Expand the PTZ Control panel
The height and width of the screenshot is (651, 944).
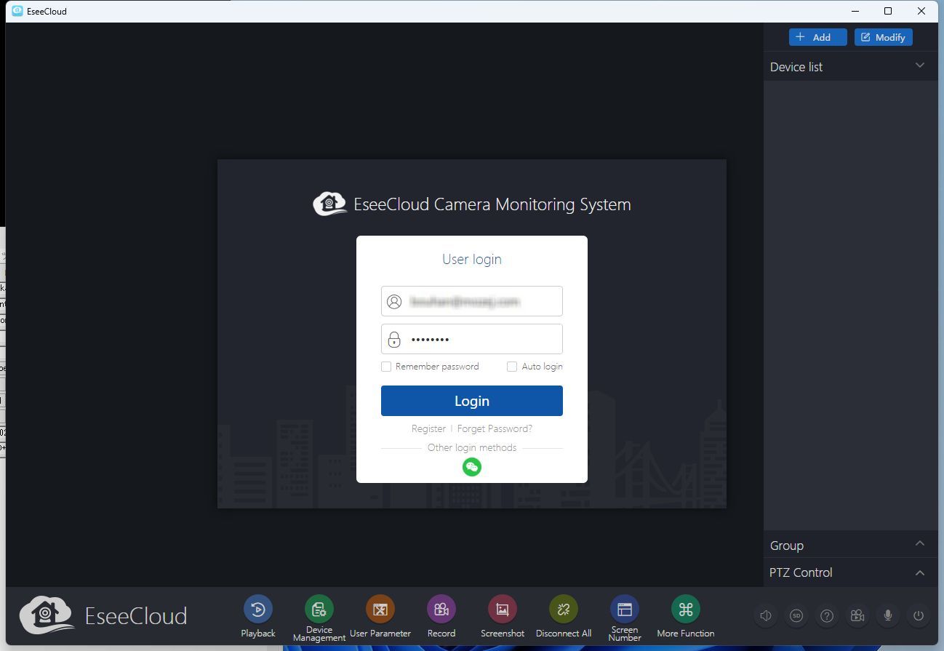click(x=919, y=572)
